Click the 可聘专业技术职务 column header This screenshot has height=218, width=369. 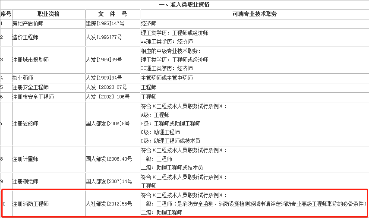click(x=254, y=14)
